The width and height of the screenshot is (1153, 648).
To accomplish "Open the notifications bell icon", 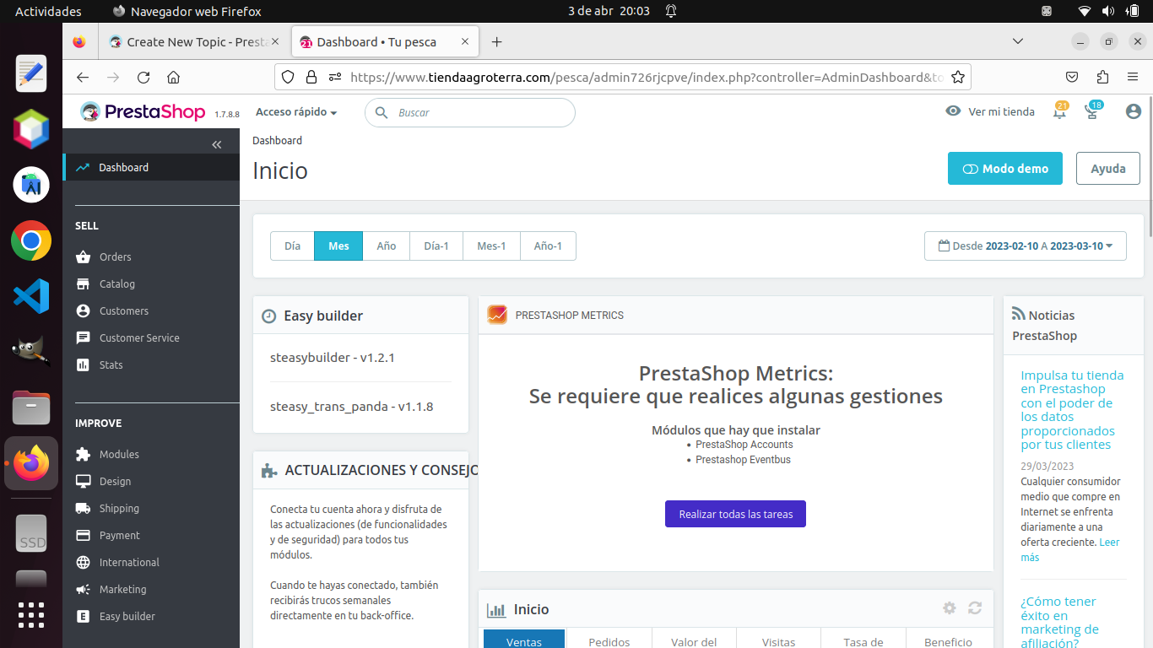I will click(1059, 111).
